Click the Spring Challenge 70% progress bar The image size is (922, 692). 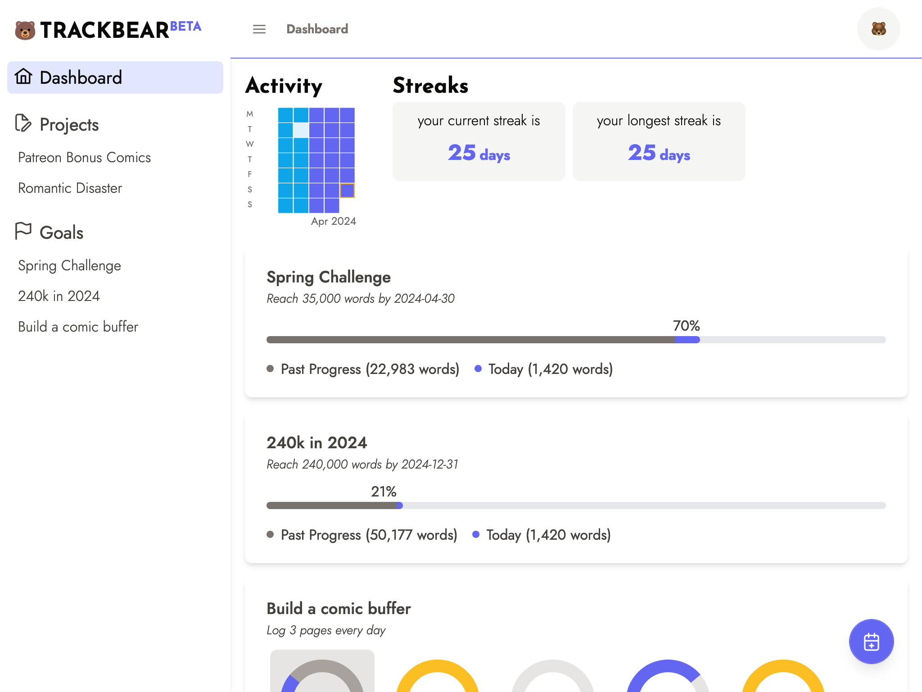576,340
